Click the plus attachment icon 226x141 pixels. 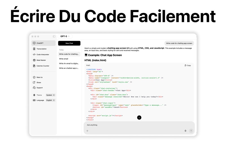pos(87,131)
